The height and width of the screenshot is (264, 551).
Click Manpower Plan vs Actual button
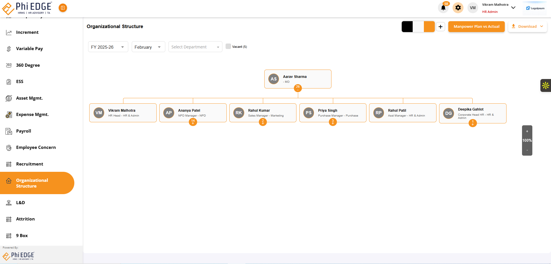pos(476,27)
